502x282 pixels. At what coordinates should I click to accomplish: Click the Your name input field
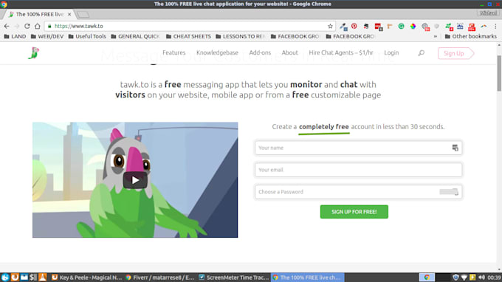click(x=358, y=148)
